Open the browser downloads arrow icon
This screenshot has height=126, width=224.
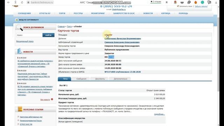[216, 2]
